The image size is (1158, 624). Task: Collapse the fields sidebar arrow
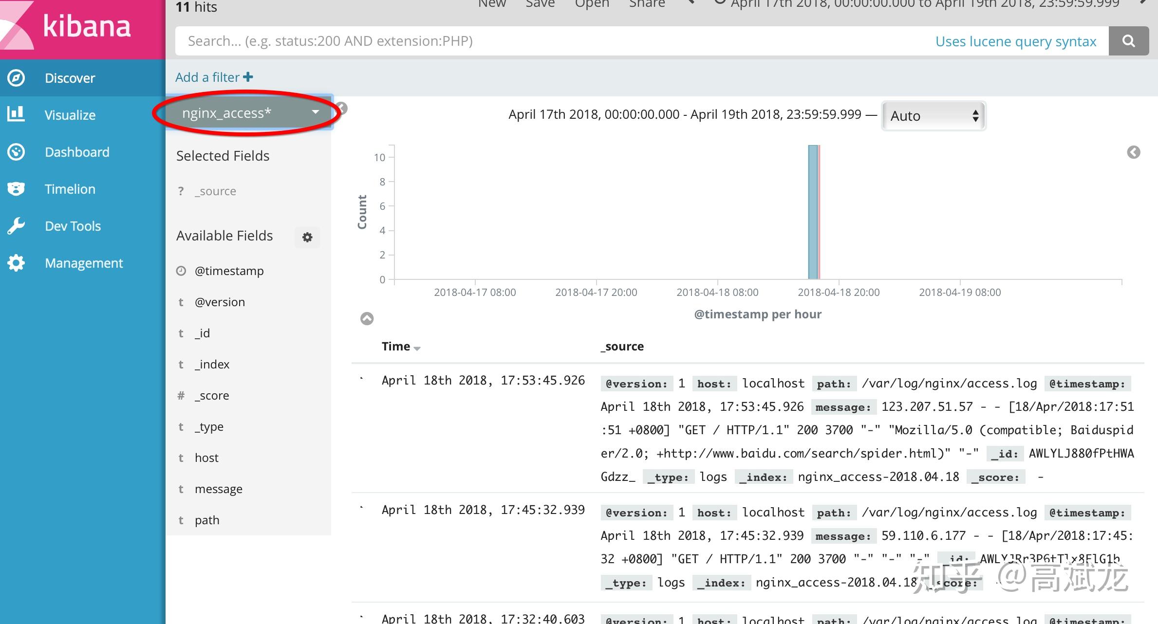coord(342,108)
